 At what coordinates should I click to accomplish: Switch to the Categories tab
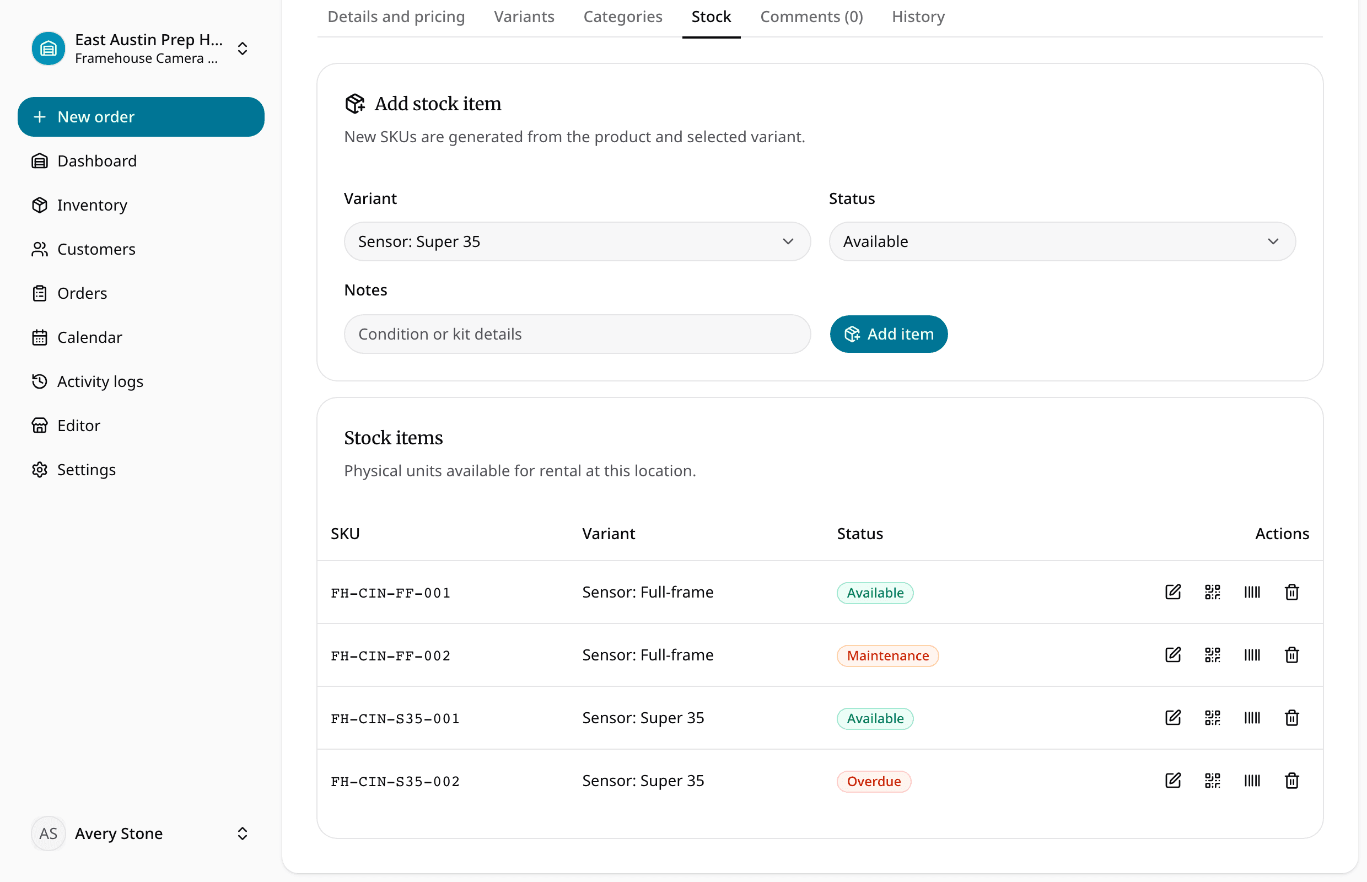point(622,17)
